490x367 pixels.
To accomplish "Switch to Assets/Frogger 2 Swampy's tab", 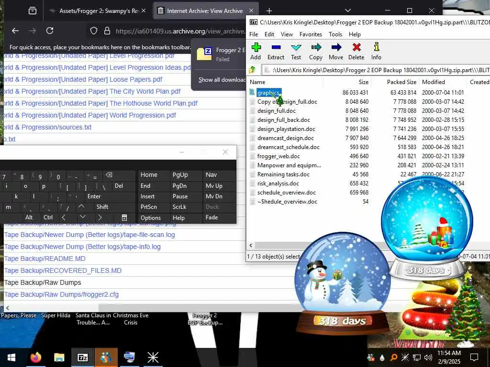I will [x=98, y=11].
